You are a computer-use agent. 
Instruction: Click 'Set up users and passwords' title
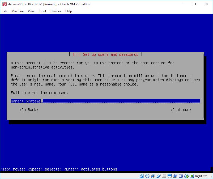pyautogui.click(x=110, y=55)
